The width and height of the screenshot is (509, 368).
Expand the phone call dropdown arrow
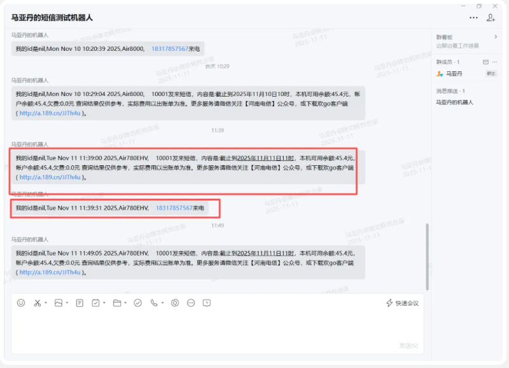[163, 303]
